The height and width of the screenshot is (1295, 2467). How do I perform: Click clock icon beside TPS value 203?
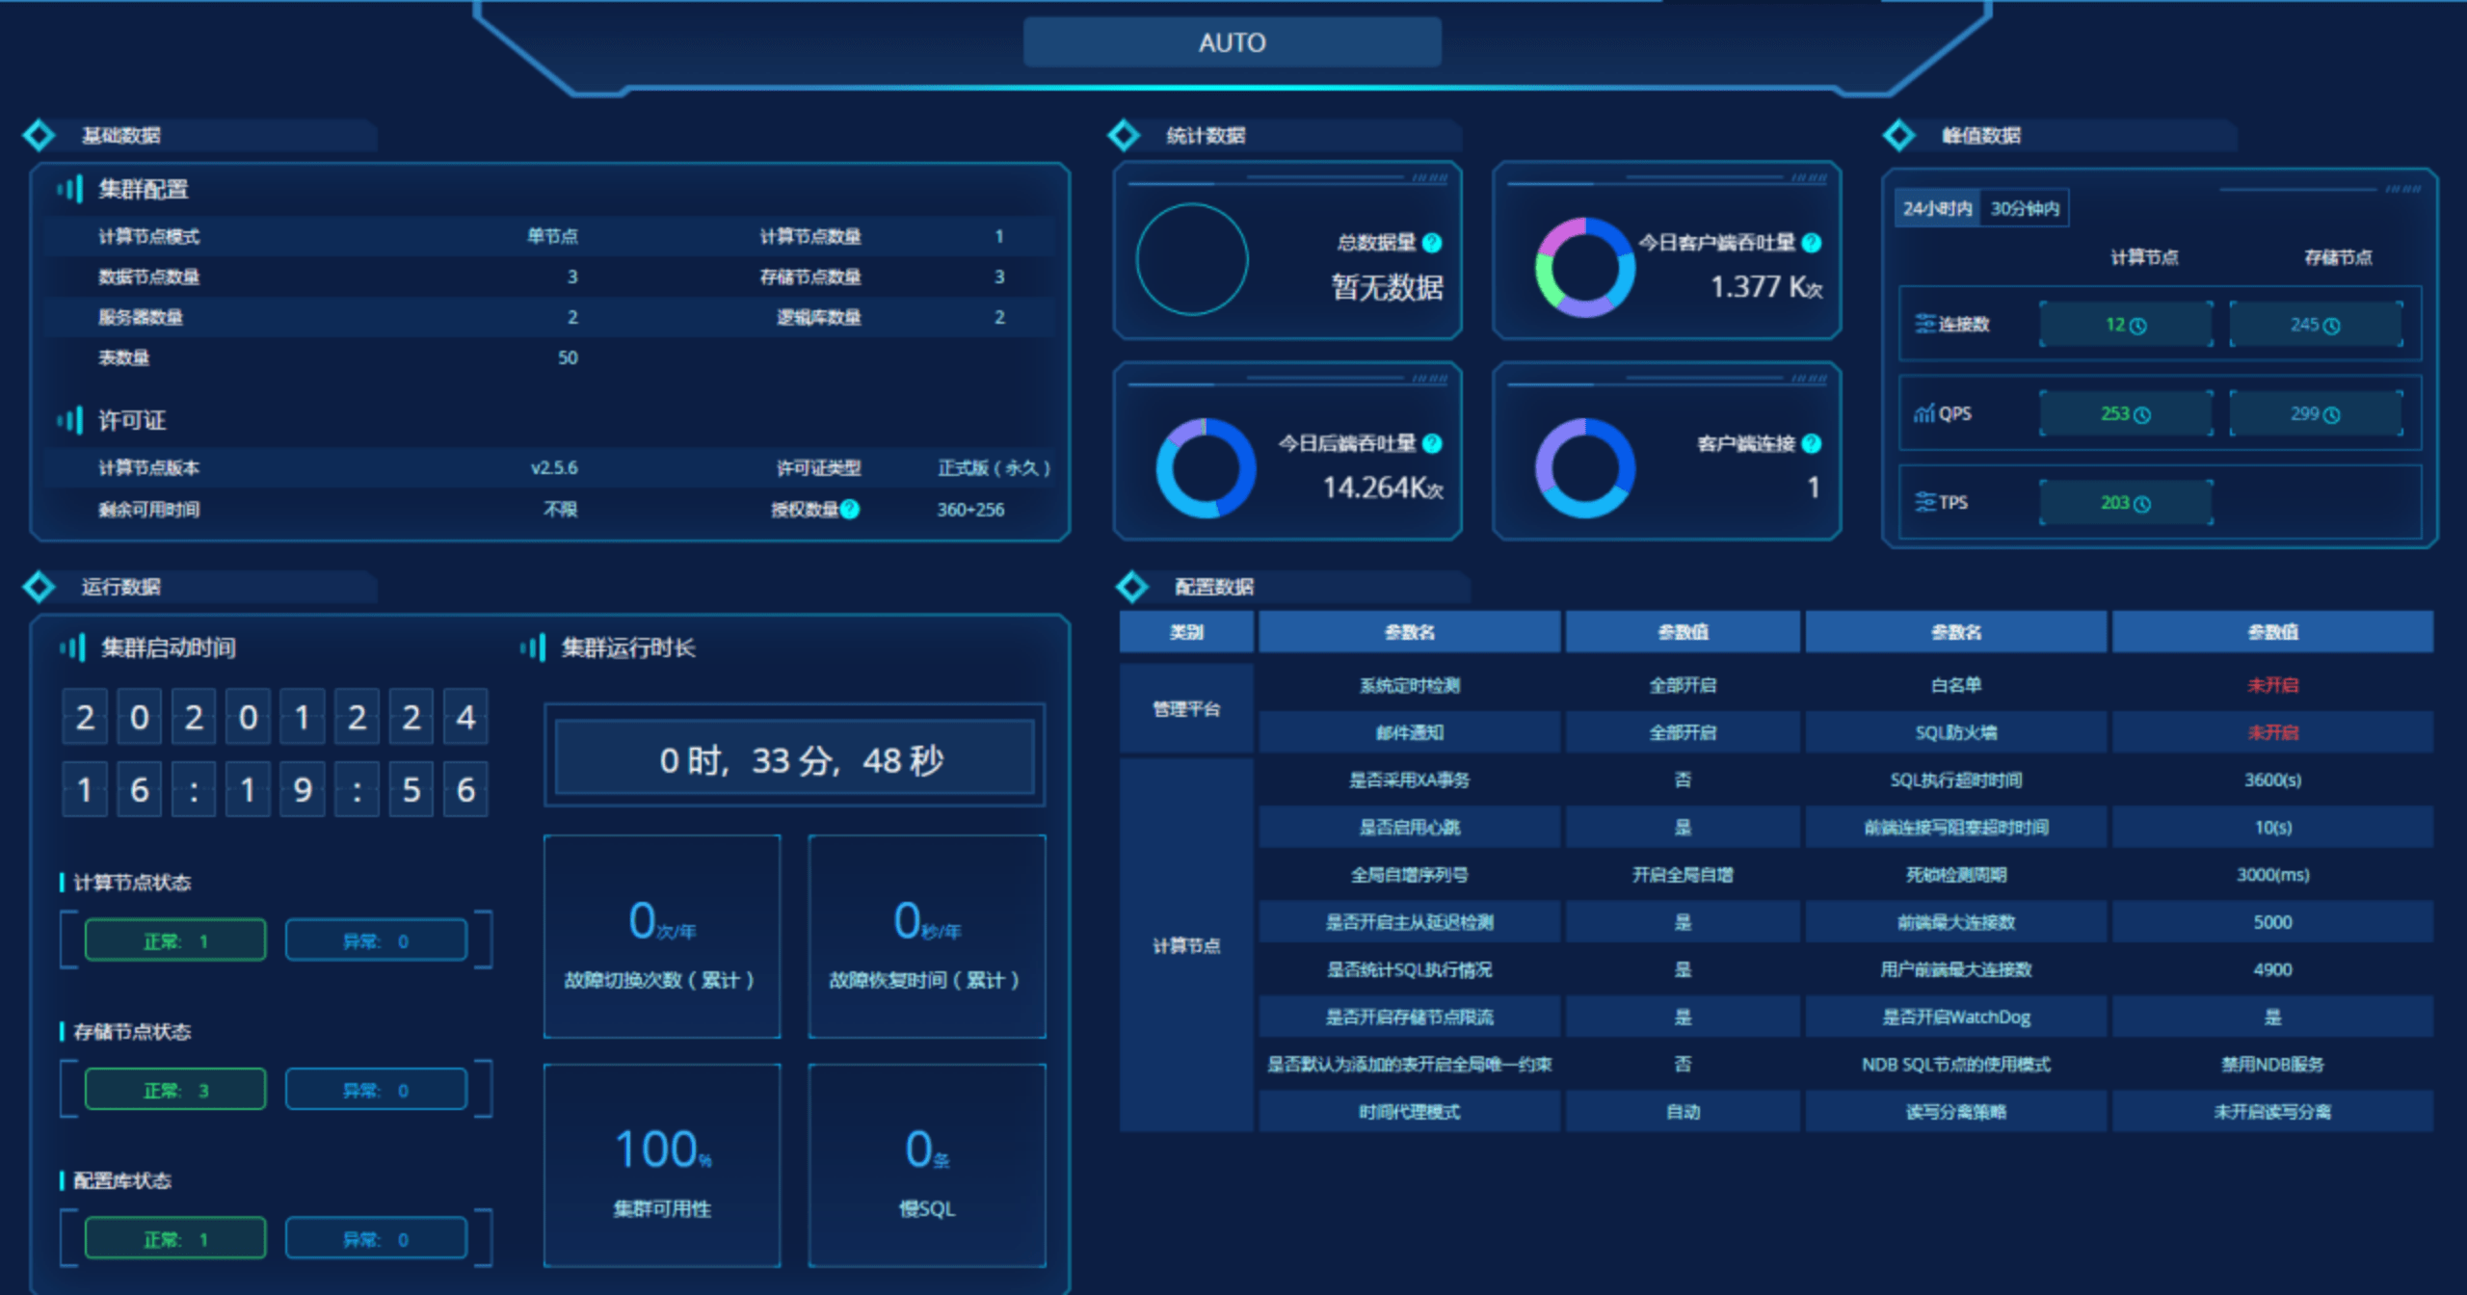pyautogui.click(x=2142, y=504)
